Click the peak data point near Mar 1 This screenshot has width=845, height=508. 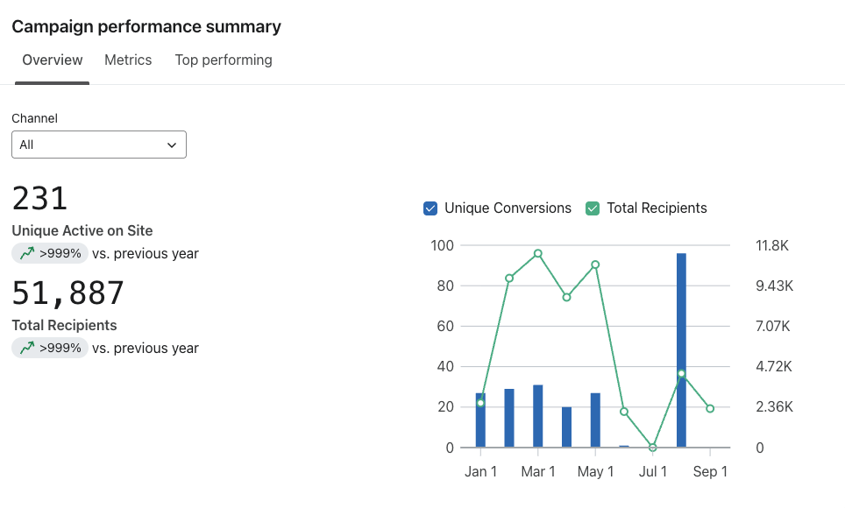538,255
